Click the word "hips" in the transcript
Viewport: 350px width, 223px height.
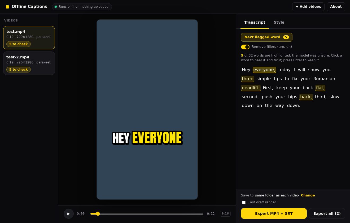pyautogui.click(x=293, y=97)
